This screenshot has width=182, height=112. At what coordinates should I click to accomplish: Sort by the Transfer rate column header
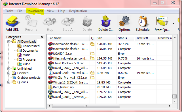point(164,38)
